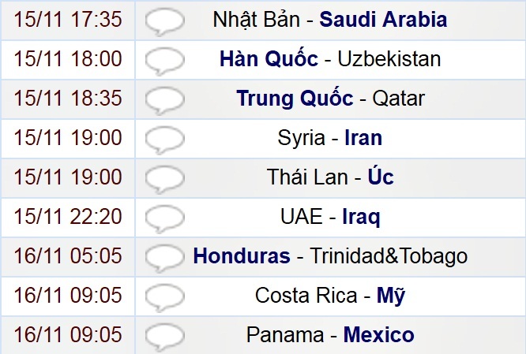Click the Costa Rica - Mỹ fixture
The height and width of the screenshot is (354, 526).
pos(330,296)
